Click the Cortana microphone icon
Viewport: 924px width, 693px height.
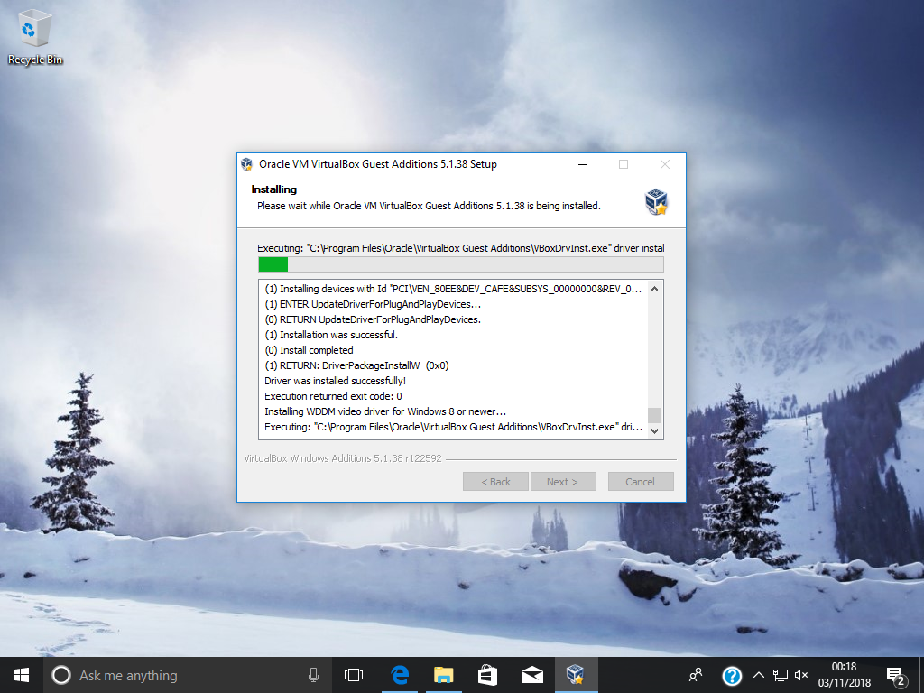tap(313, 675)
